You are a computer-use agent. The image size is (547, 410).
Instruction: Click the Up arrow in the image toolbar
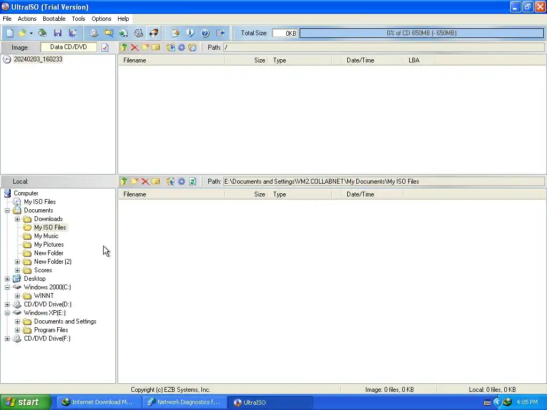[x=123, y=48]
